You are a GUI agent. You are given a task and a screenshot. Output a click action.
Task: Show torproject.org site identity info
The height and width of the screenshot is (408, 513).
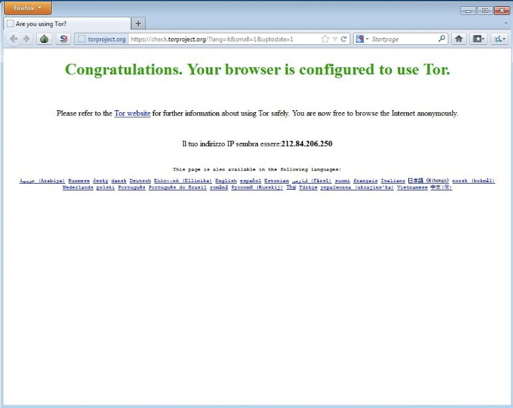pyautogui.click(x=101, y=39)
